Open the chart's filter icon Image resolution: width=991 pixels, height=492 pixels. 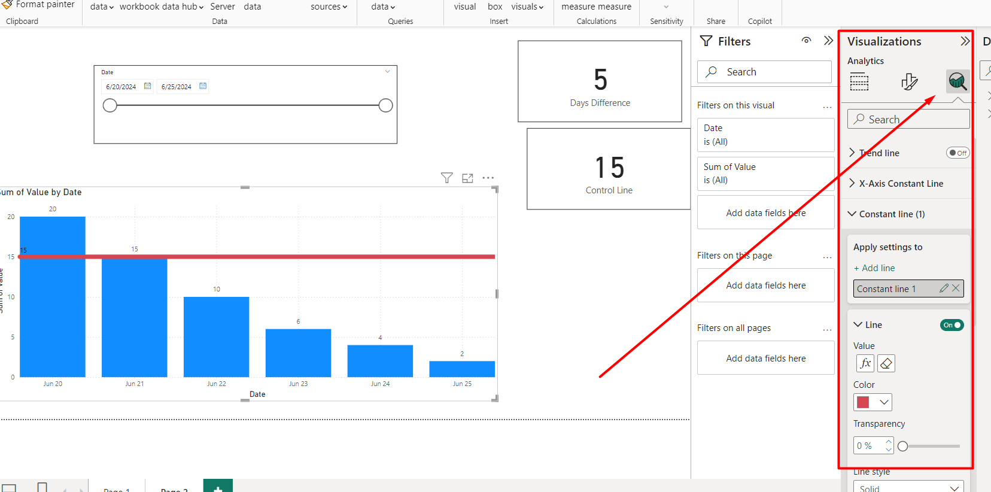pos(446,178)
